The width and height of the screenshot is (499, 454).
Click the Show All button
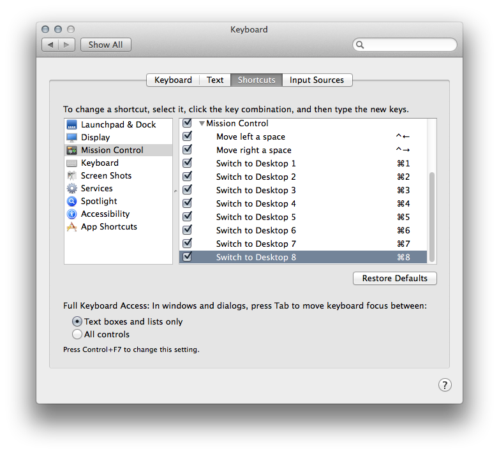106,45
